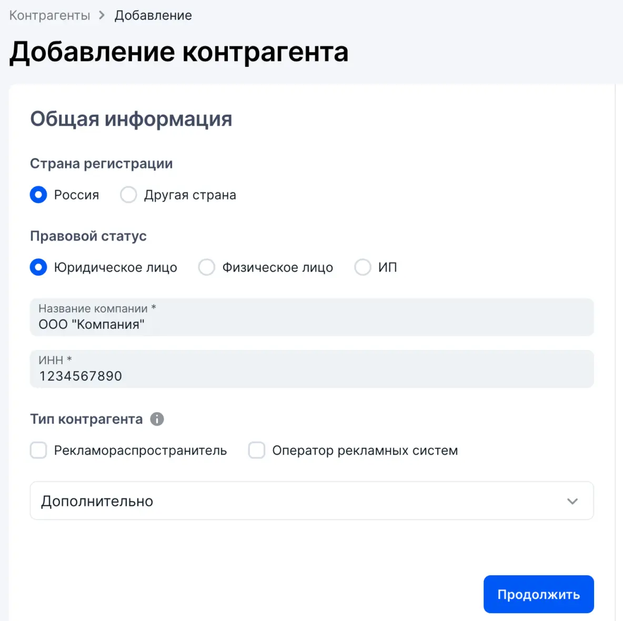Choose Другая страна as registration country
The height and width of the screenshot is (621, 623).
pos(128,195)
